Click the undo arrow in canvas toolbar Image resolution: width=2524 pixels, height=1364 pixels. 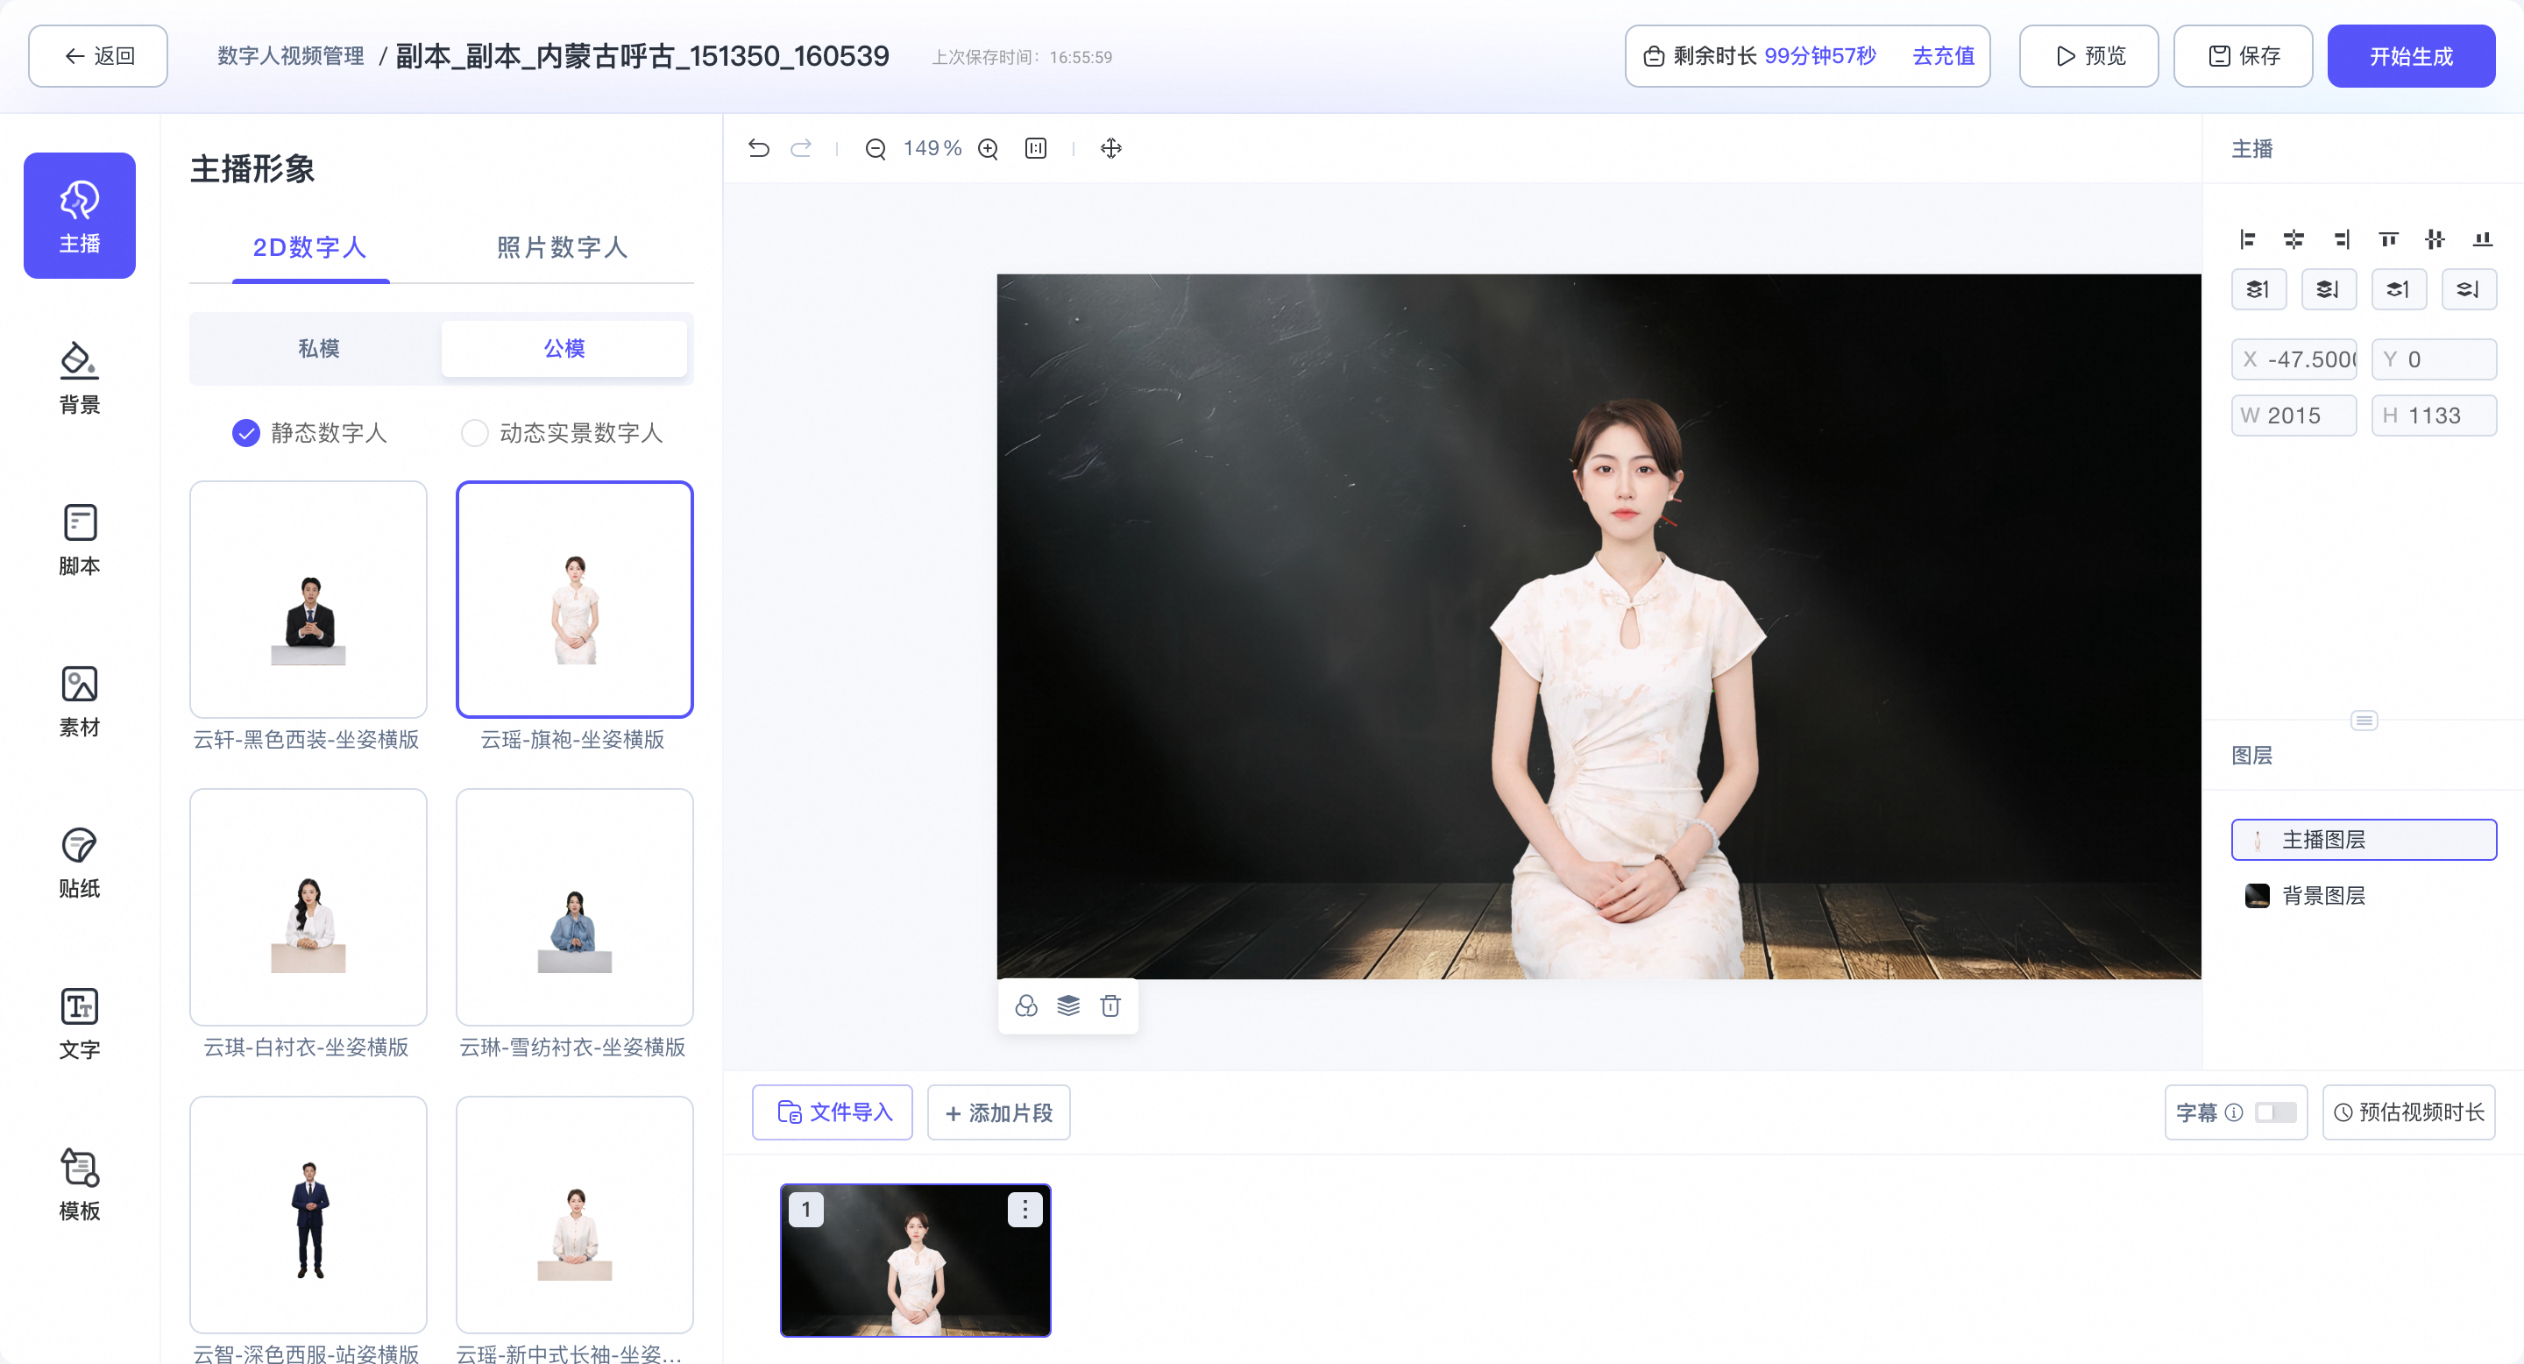pyautogui.click(x=758, y=148)
